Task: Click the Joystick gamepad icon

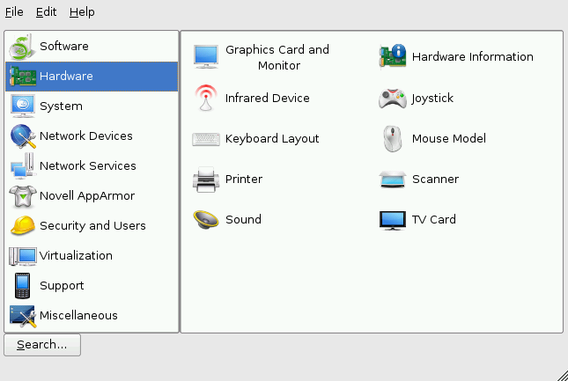Action: [392, 99]
